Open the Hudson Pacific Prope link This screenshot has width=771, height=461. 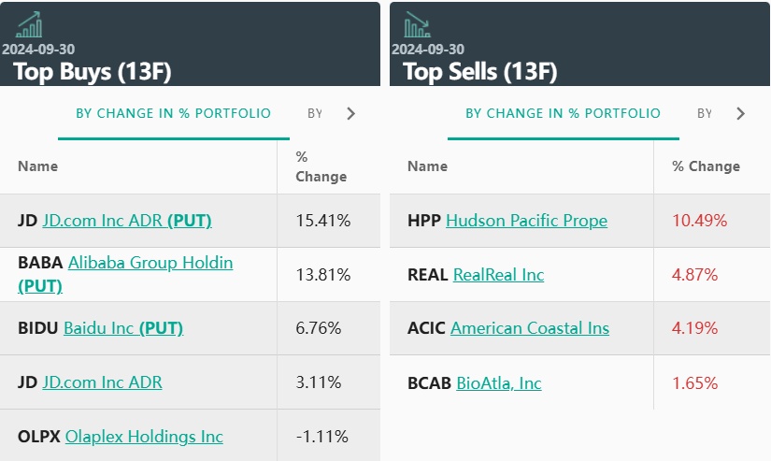[x=526, y=221]
